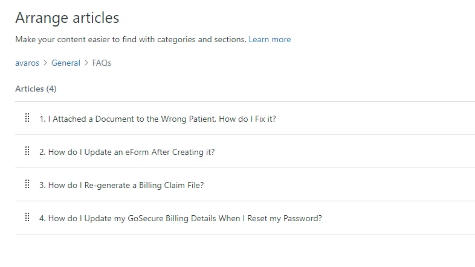
Task: Click drag handle for the GoSecure article
Action: pyautogui.click(x=27, y=218)
